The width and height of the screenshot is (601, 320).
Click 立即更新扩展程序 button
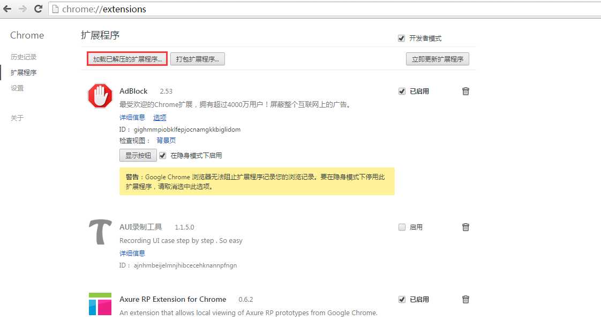coord(437,59)
